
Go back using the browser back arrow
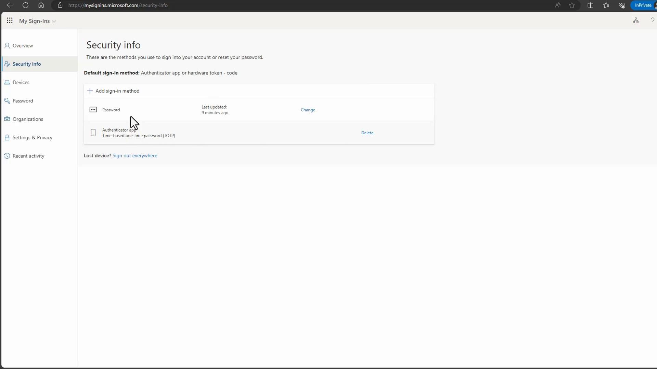[x=10, y=5]
